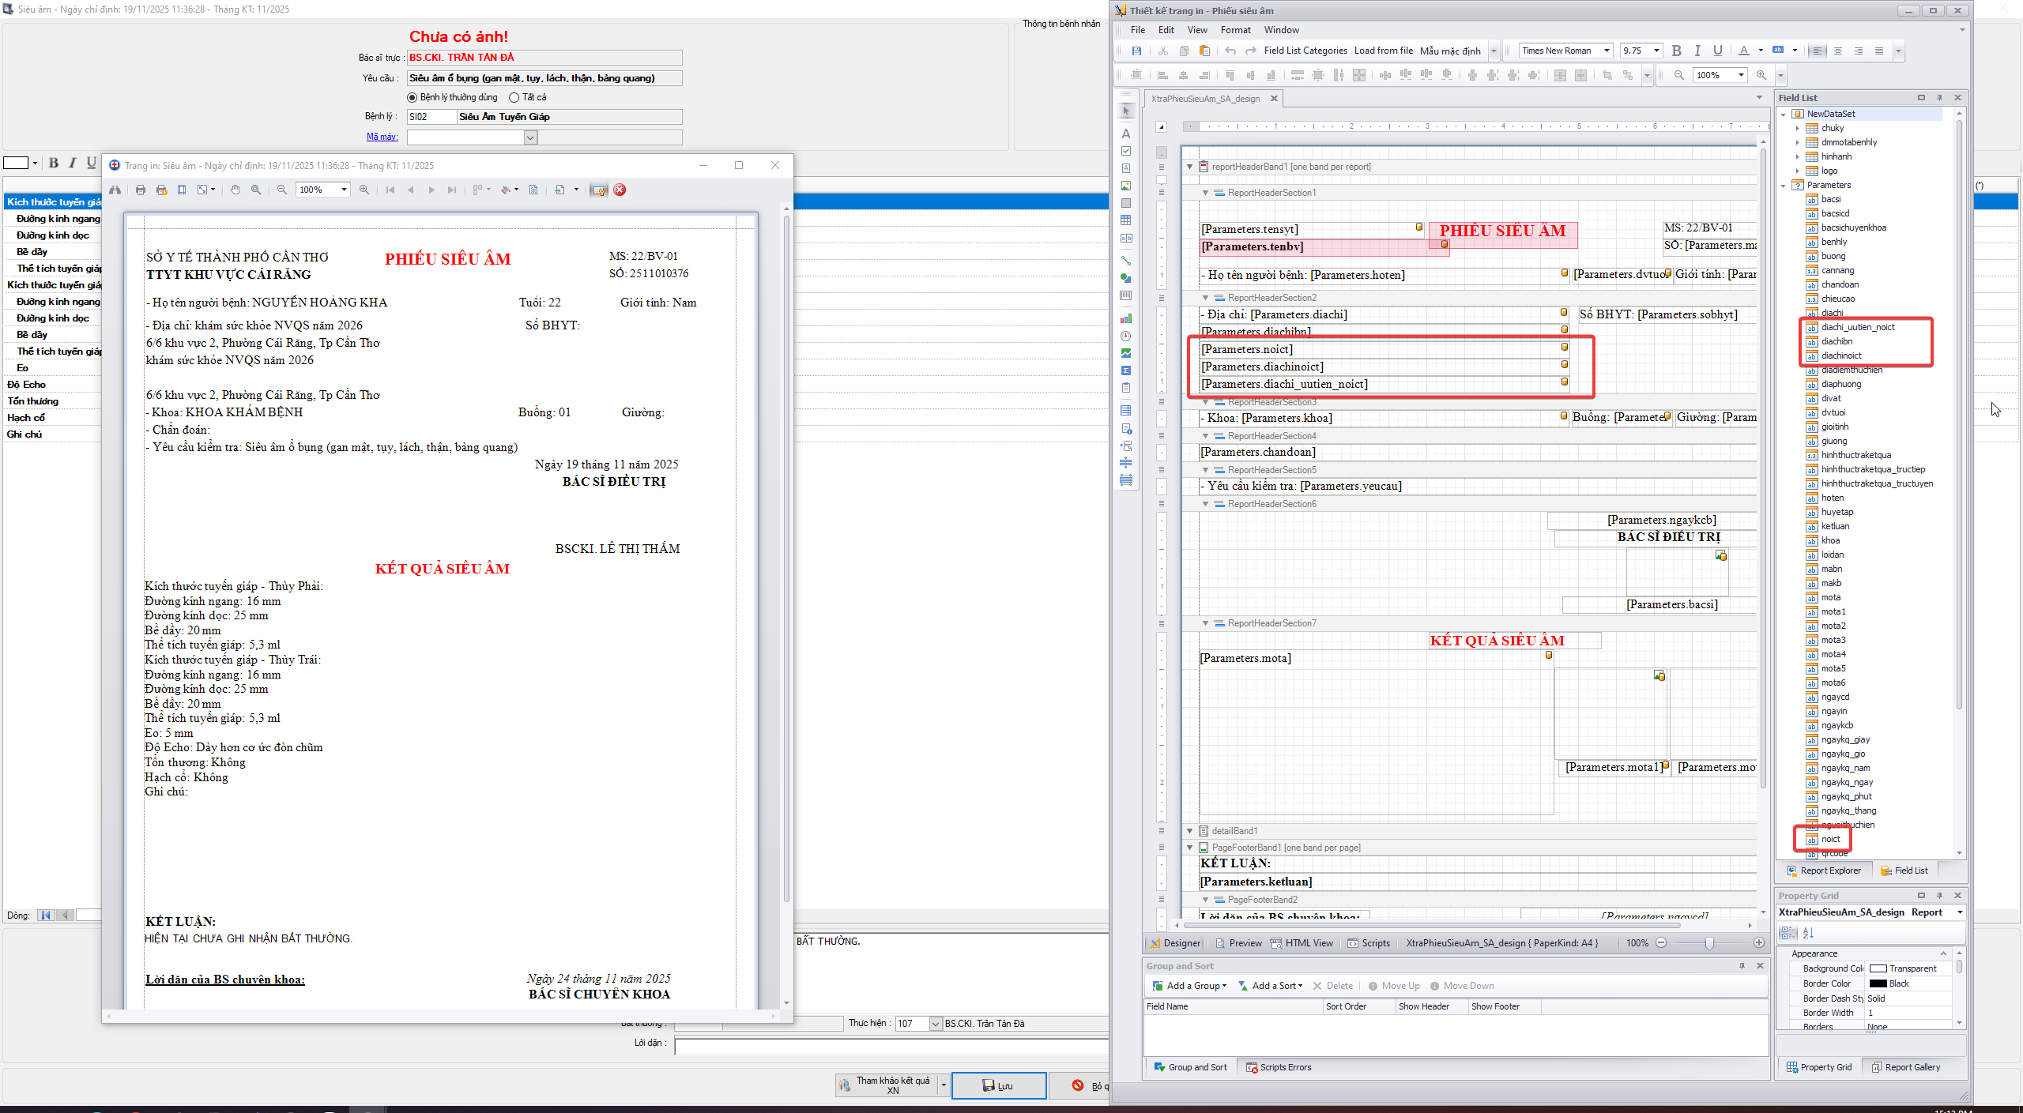Select the Hand tool in print preview
Viewport: 2023px width, 1113px height.
tap(235, 190)
